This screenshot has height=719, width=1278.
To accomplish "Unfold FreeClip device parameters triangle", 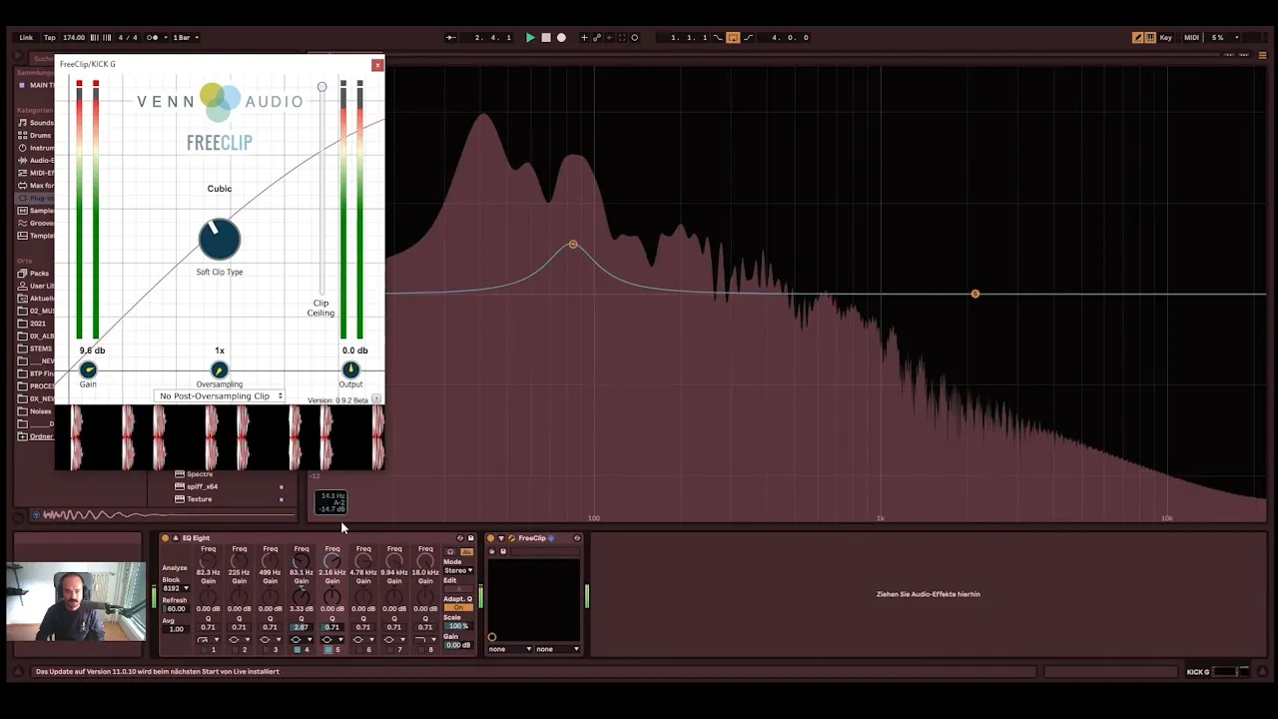I will pyautogui.click(x=501, y=538).
